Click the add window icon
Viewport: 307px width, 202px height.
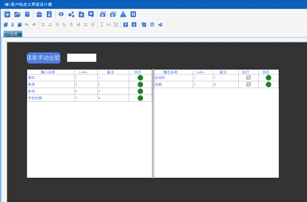[103, 14]
